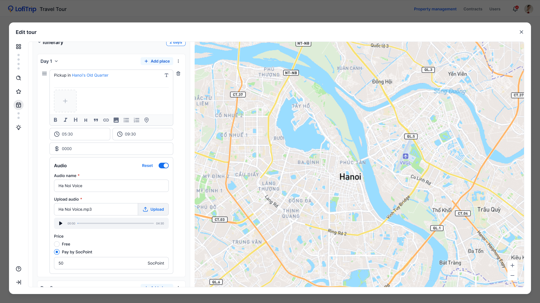The height and width of the screenshot is (303, 540).
Task: Open the search sidebar icon
Action: (19, 78)
